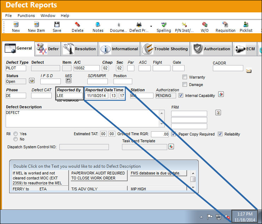Click the Windows Action Center flag icon
The image size is (262, 224).
(x=210, y=217)
